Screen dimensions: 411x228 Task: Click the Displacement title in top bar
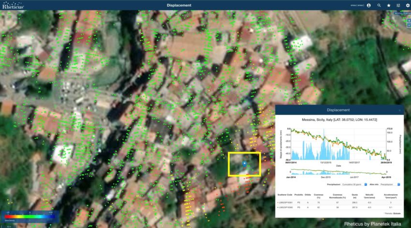pyautogui.click(x=179, y=5)
